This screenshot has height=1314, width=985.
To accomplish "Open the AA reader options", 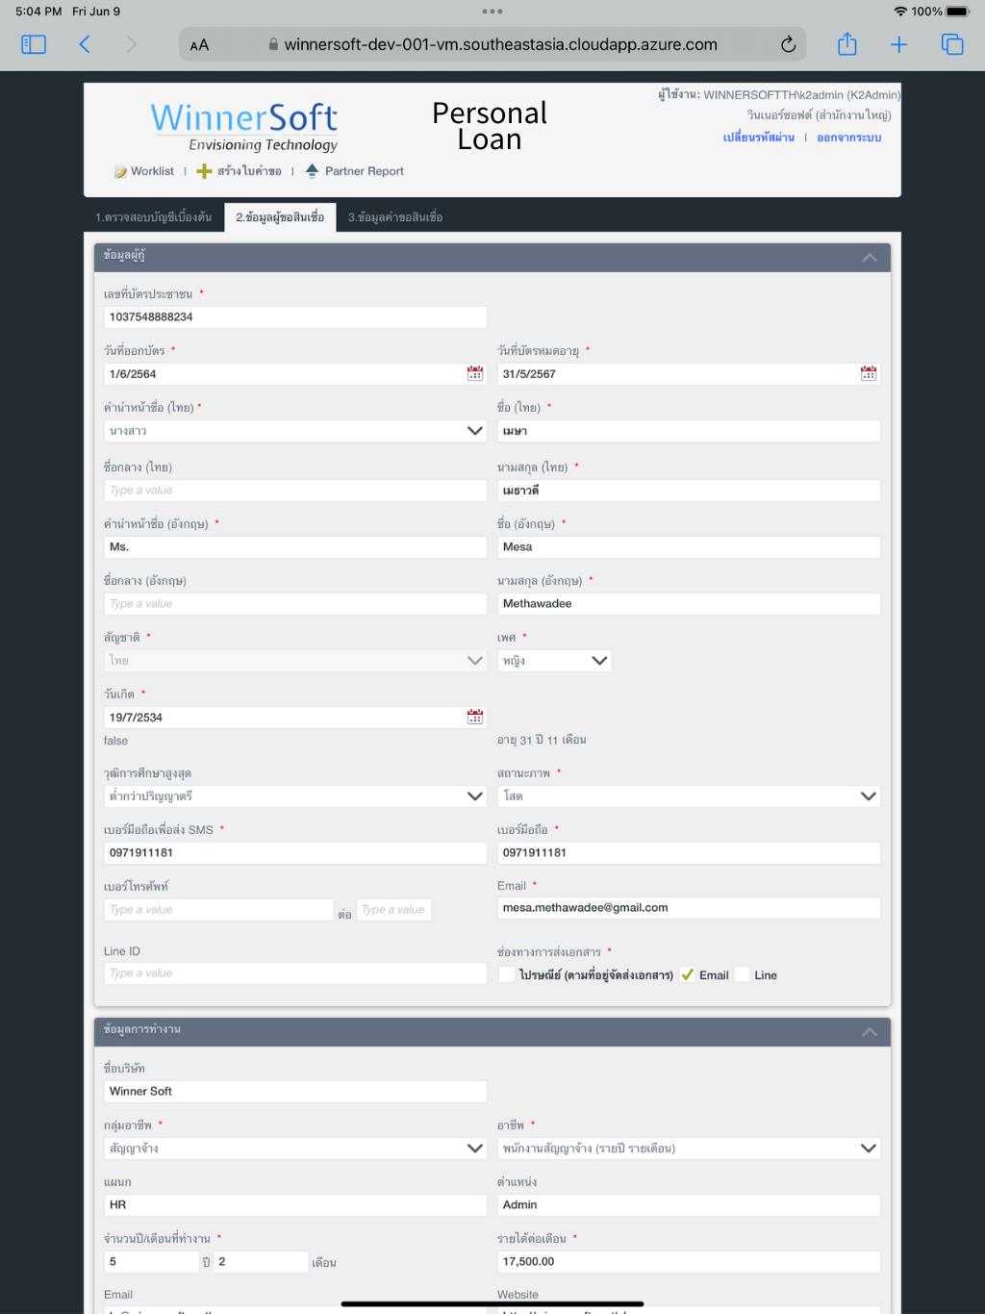I will (x=199, y=45).
